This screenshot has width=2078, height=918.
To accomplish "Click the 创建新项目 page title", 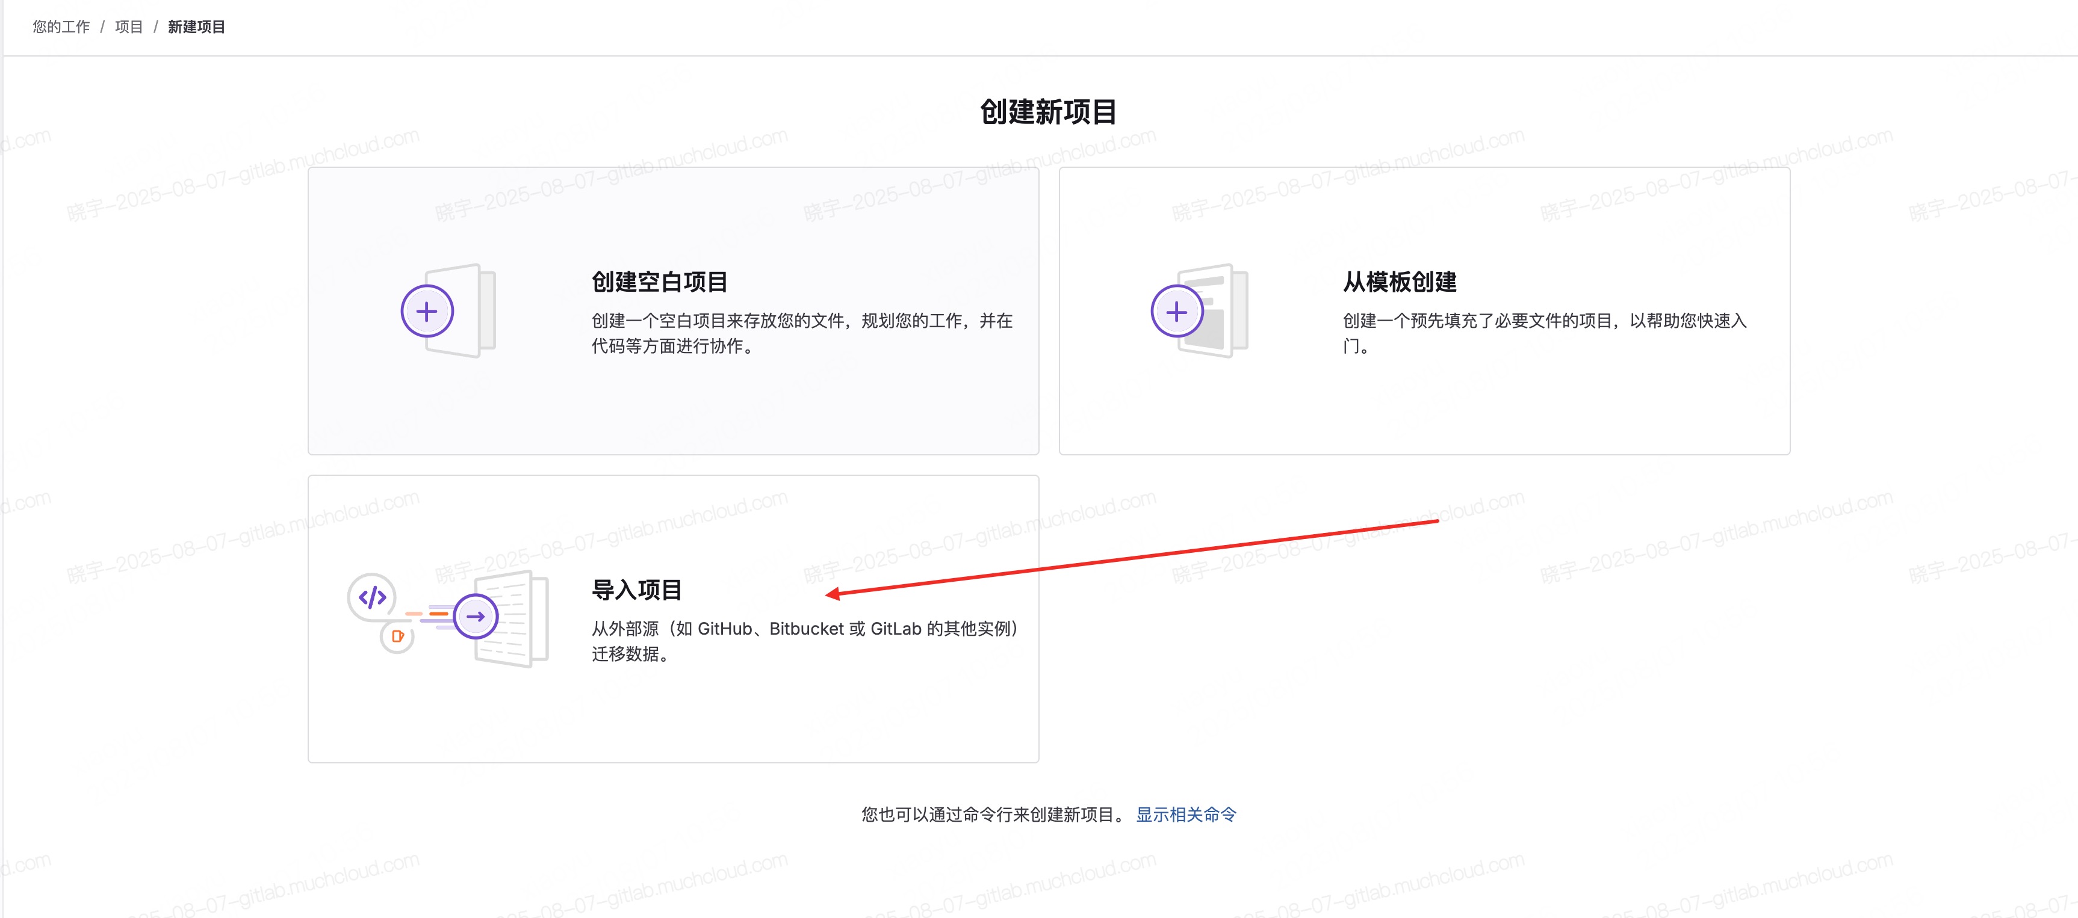I will (1048, 112).
